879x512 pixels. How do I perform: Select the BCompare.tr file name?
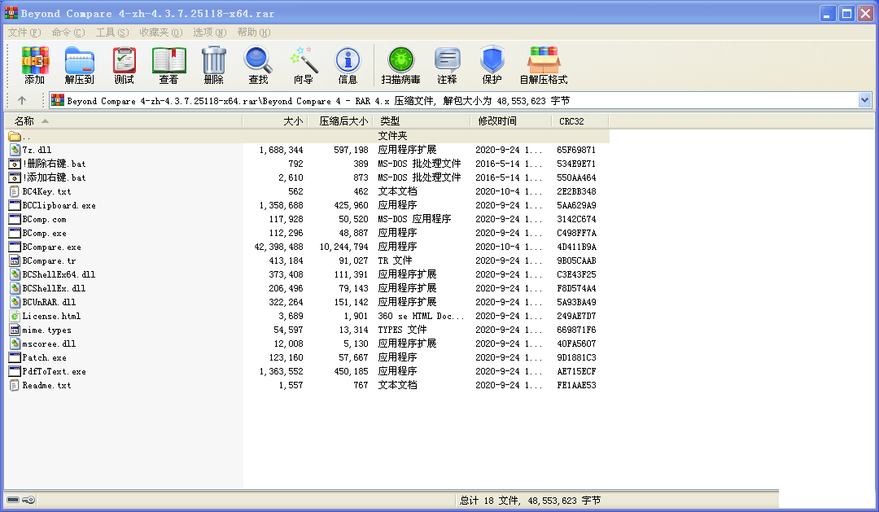49,260
